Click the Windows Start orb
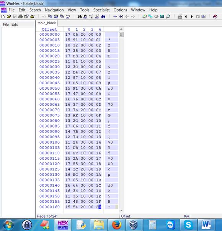 (8, 225)
